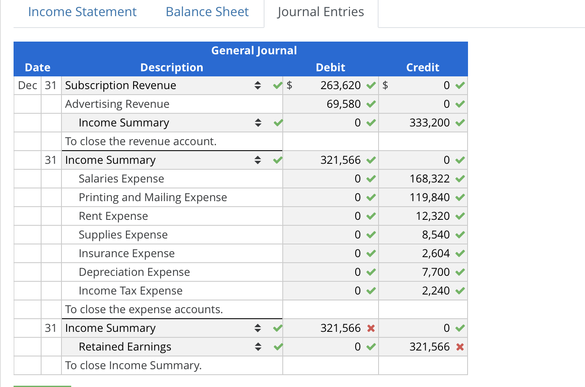Viewport: 585px width, 387px height.
Task: Click the green check beside debit 263,620
Action: [x=371, y=85]
